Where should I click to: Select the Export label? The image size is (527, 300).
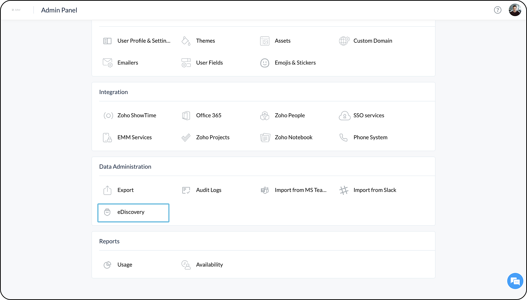click(125, 190)
